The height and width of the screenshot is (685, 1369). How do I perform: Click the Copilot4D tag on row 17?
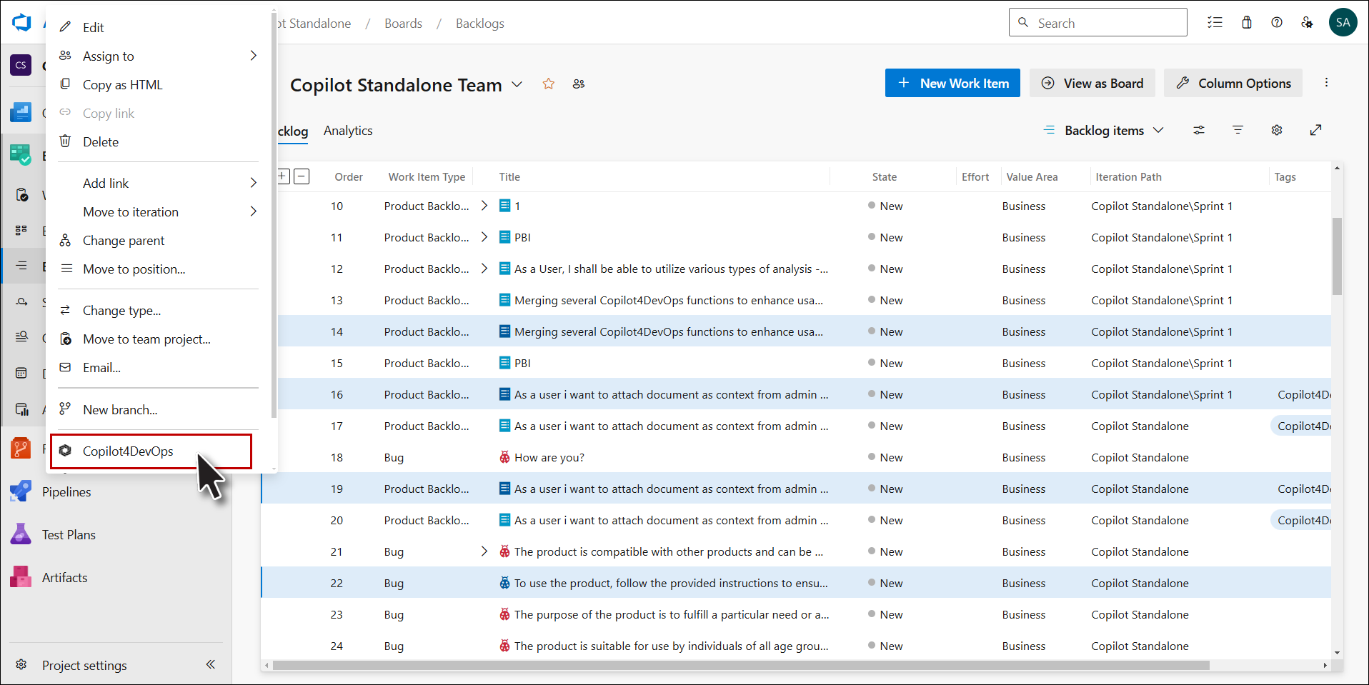point(1303,426)
